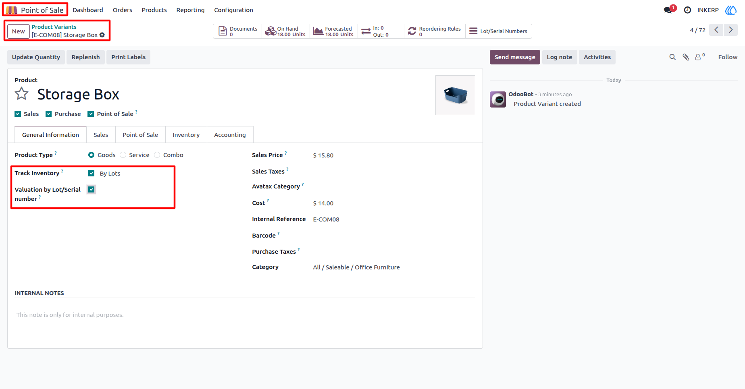Open the Purchase Taxes field

tap(393, 252)
